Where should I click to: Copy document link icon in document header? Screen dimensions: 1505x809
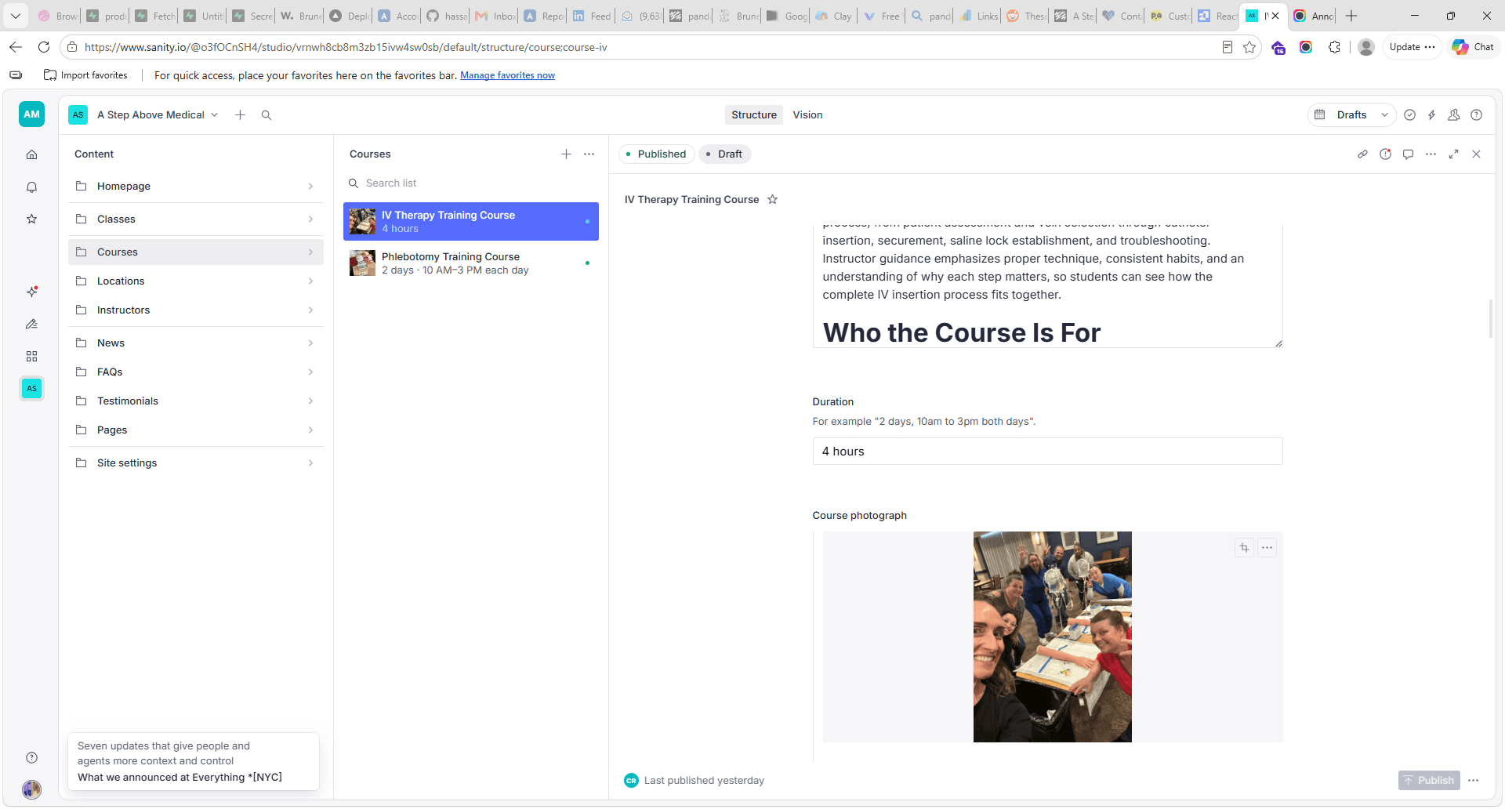[1362, 154]
